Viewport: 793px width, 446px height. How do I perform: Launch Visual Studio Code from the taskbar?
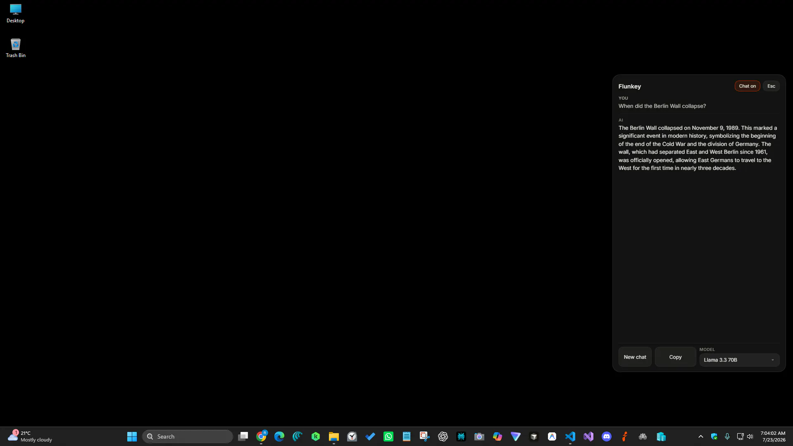[x=570, y=436]
